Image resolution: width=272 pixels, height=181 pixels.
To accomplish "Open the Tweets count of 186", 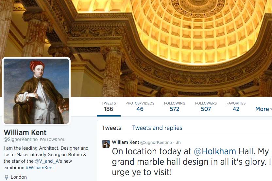I will (x=109, y=106).
